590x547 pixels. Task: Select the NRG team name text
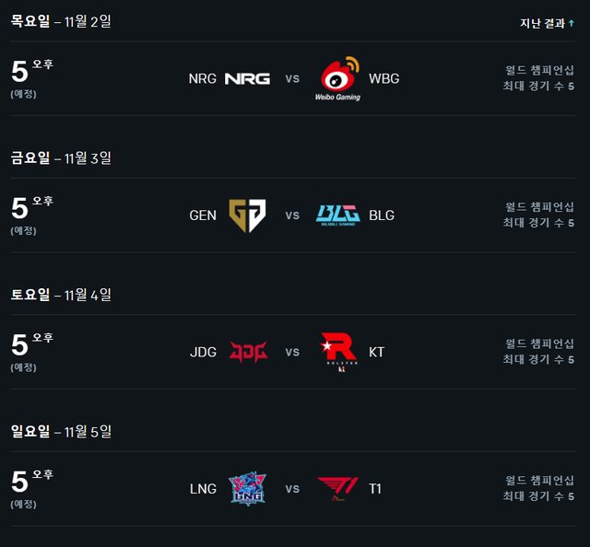click(202, 78)
